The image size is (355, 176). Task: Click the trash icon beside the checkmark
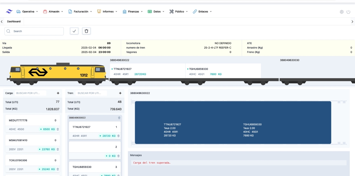(x=86, y=31)
